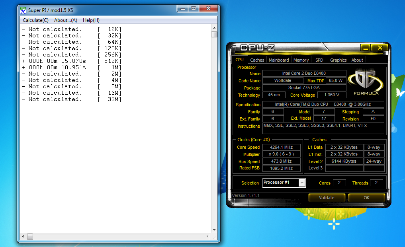
Task: Select the SPD tab
Action: click(x=319, y=60)
